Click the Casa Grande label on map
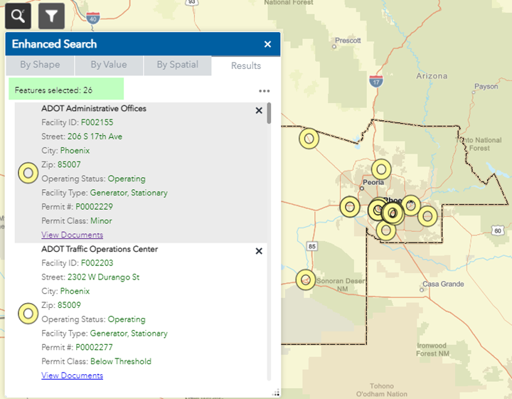512x399 pixels. [x=443, y=284]
